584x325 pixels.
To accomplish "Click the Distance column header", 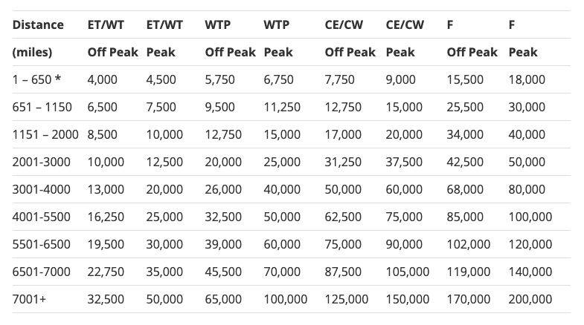I will (38, 25).
